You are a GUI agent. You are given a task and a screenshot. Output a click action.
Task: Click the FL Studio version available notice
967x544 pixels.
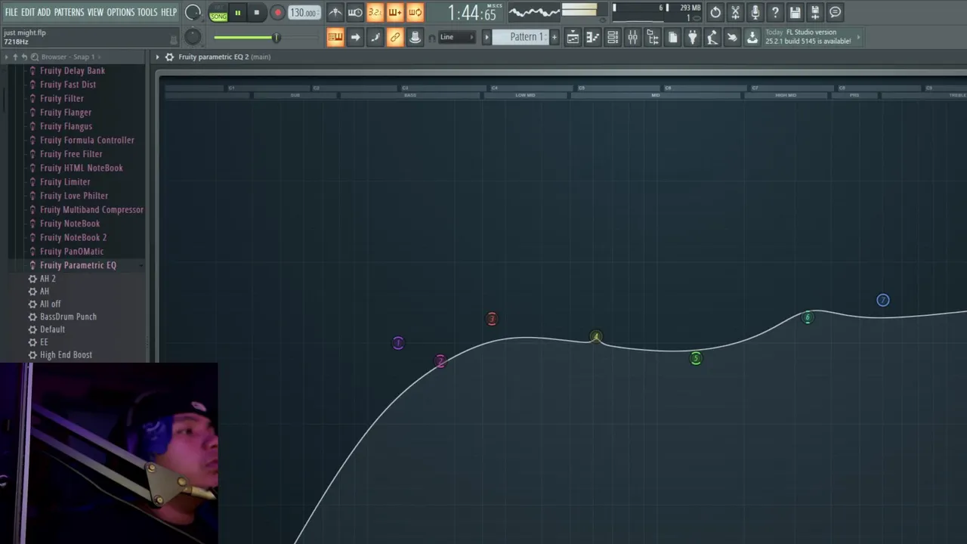[x=812, y=37]
